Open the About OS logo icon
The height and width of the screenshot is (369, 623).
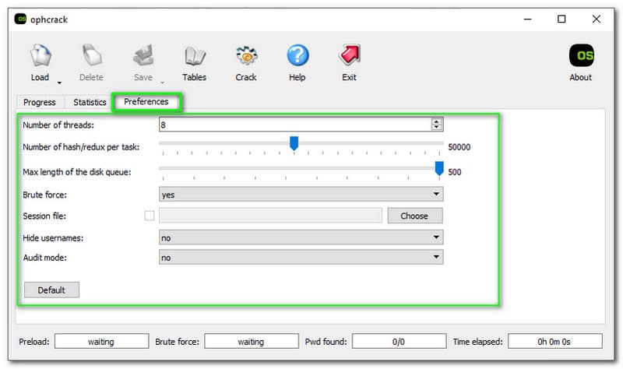pos(581,55)
